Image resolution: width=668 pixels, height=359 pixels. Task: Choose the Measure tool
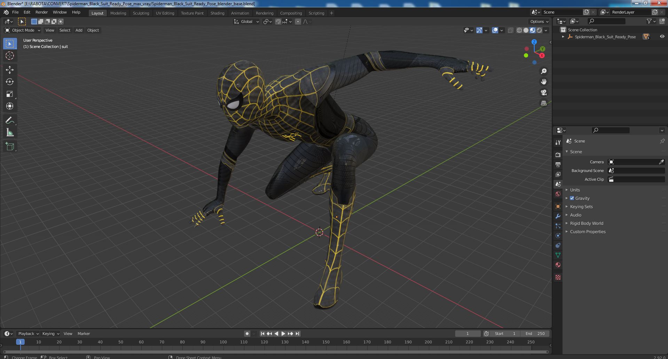(10, 132)
